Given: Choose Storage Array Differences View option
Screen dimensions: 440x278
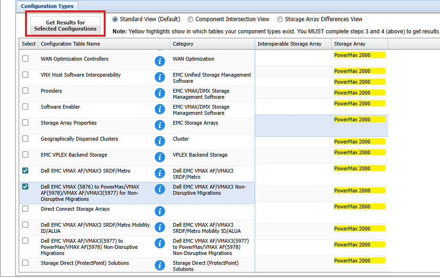Looking at the screenshot, I should [x=280, y=19].
